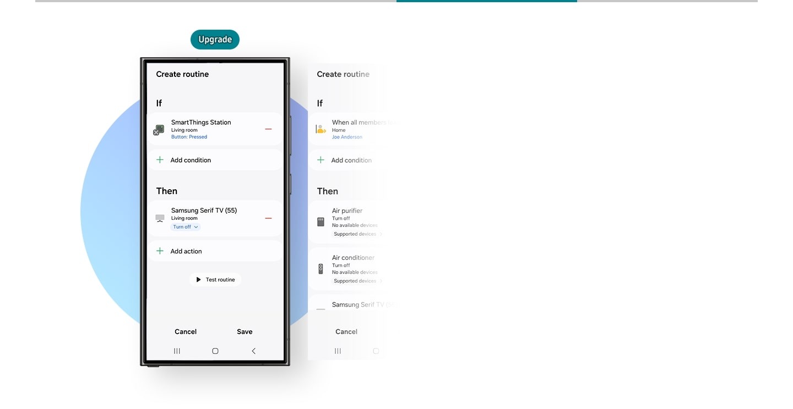
Task: Tap the Android recent apps button
Action: 177,351
